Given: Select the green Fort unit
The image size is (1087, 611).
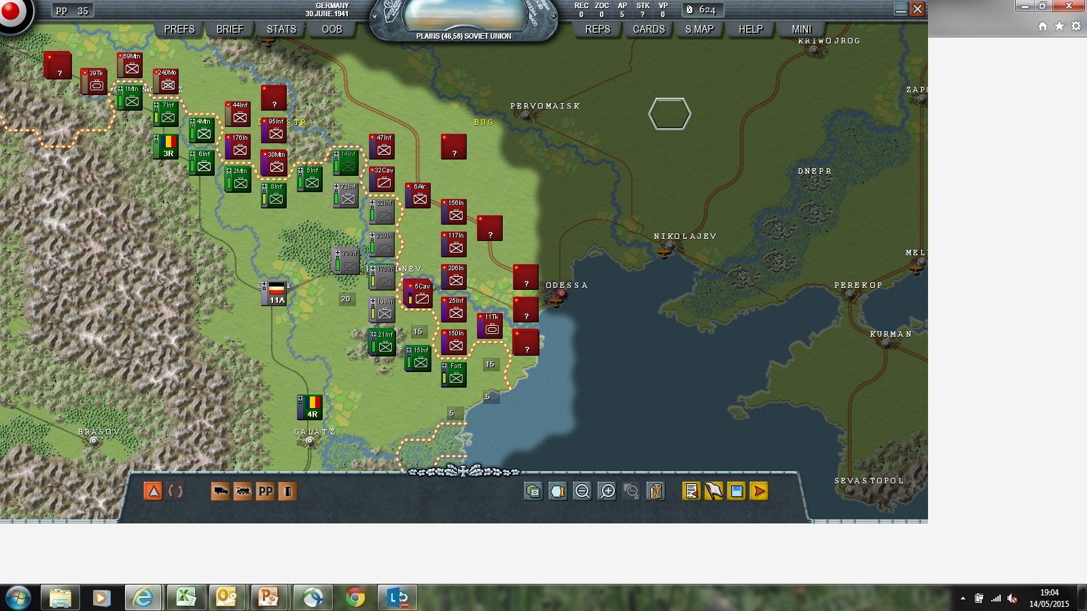Looking at the screenshot, I should [x=455, y=374].
